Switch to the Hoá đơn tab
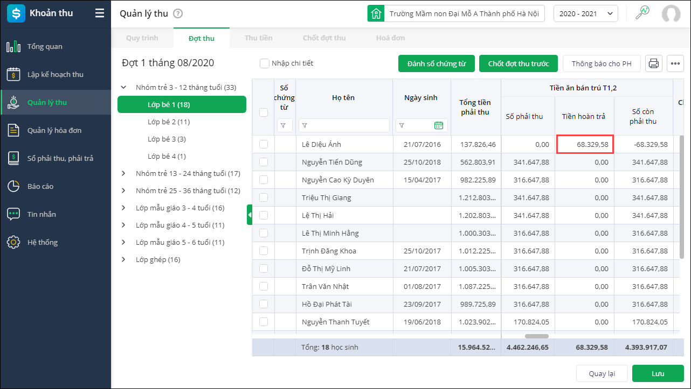The height and width of the screenshot is (389, 691). (x=390, y=38)
